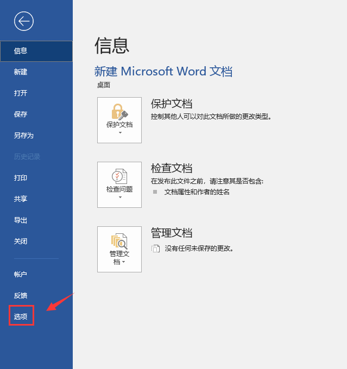Click the 检查文档 section heading

[x=172, y=168]
